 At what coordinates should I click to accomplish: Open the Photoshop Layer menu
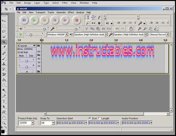coord(37,3)
